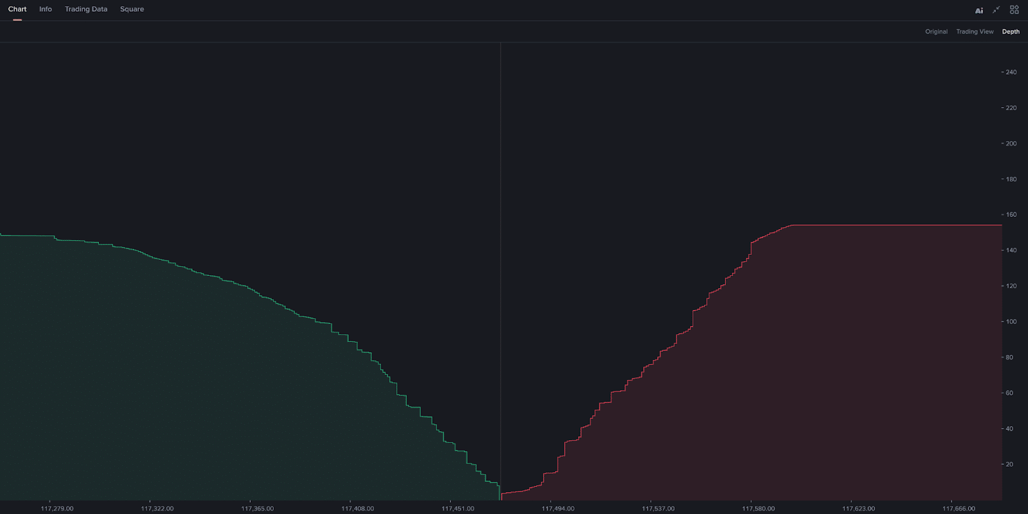Switch to the Chart tab

(x=17, y=9)
